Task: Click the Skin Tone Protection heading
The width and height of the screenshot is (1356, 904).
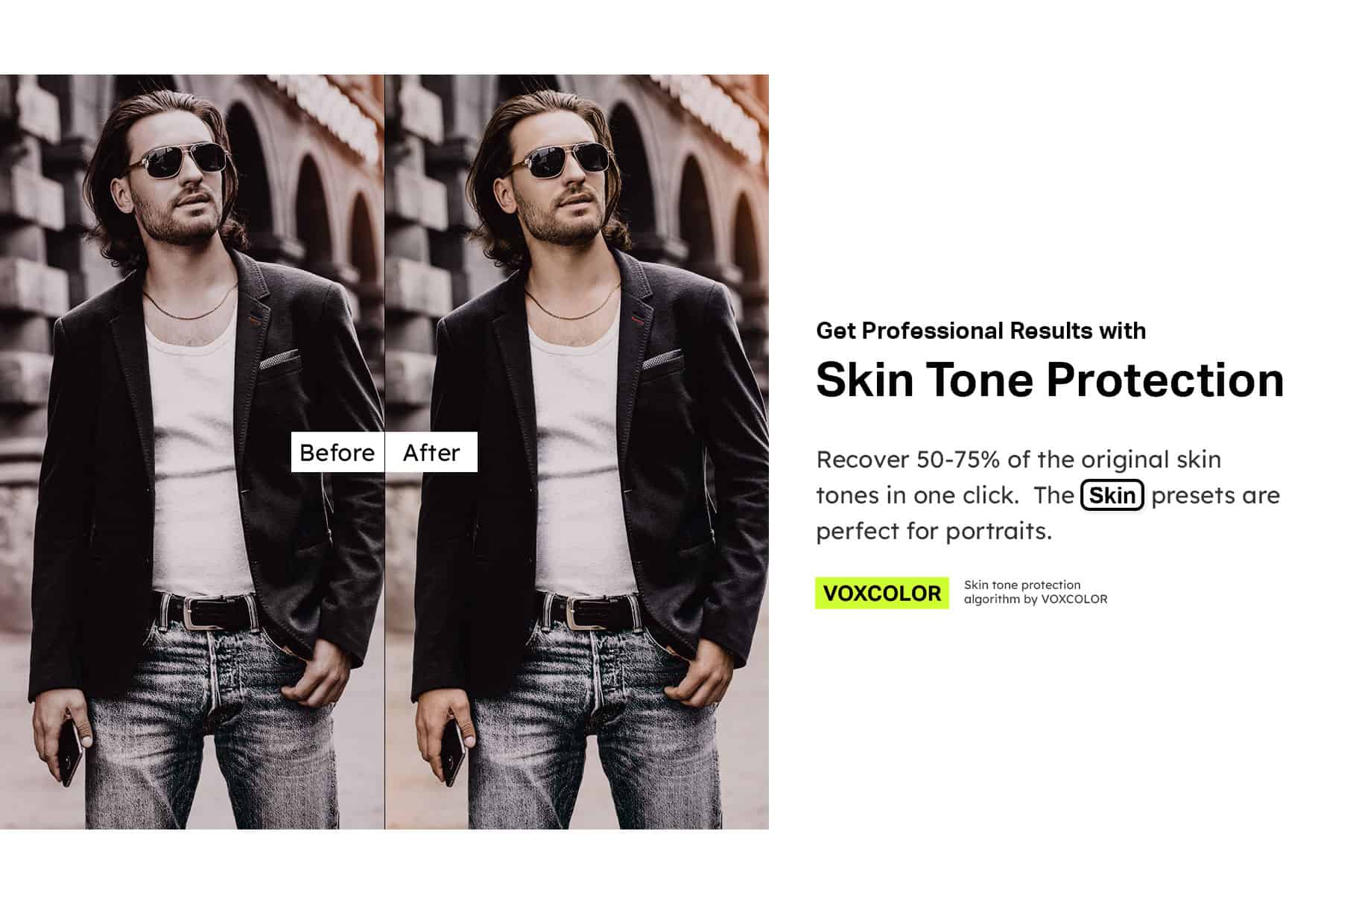Action: [x=1050, y=380]
